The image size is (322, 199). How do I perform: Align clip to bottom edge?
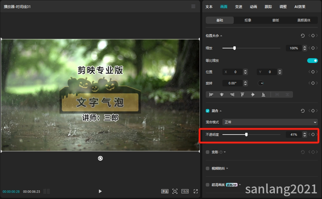[263, 94]
